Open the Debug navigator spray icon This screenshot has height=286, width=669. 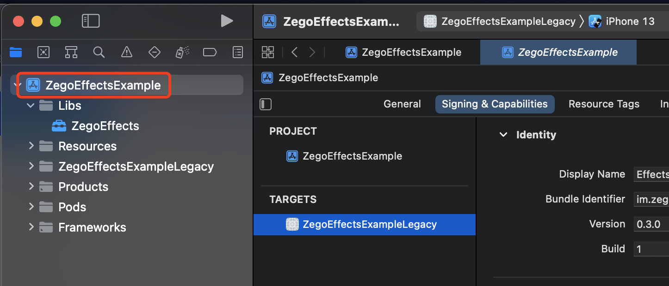pos(182,52)
